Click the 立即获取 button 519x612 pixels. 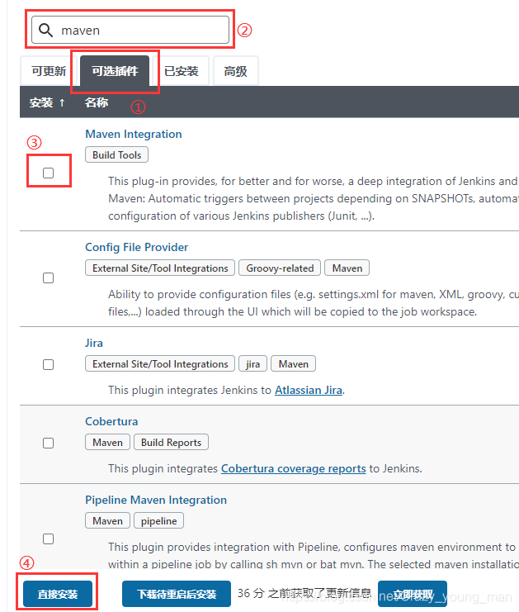click(x=413, y=595)
